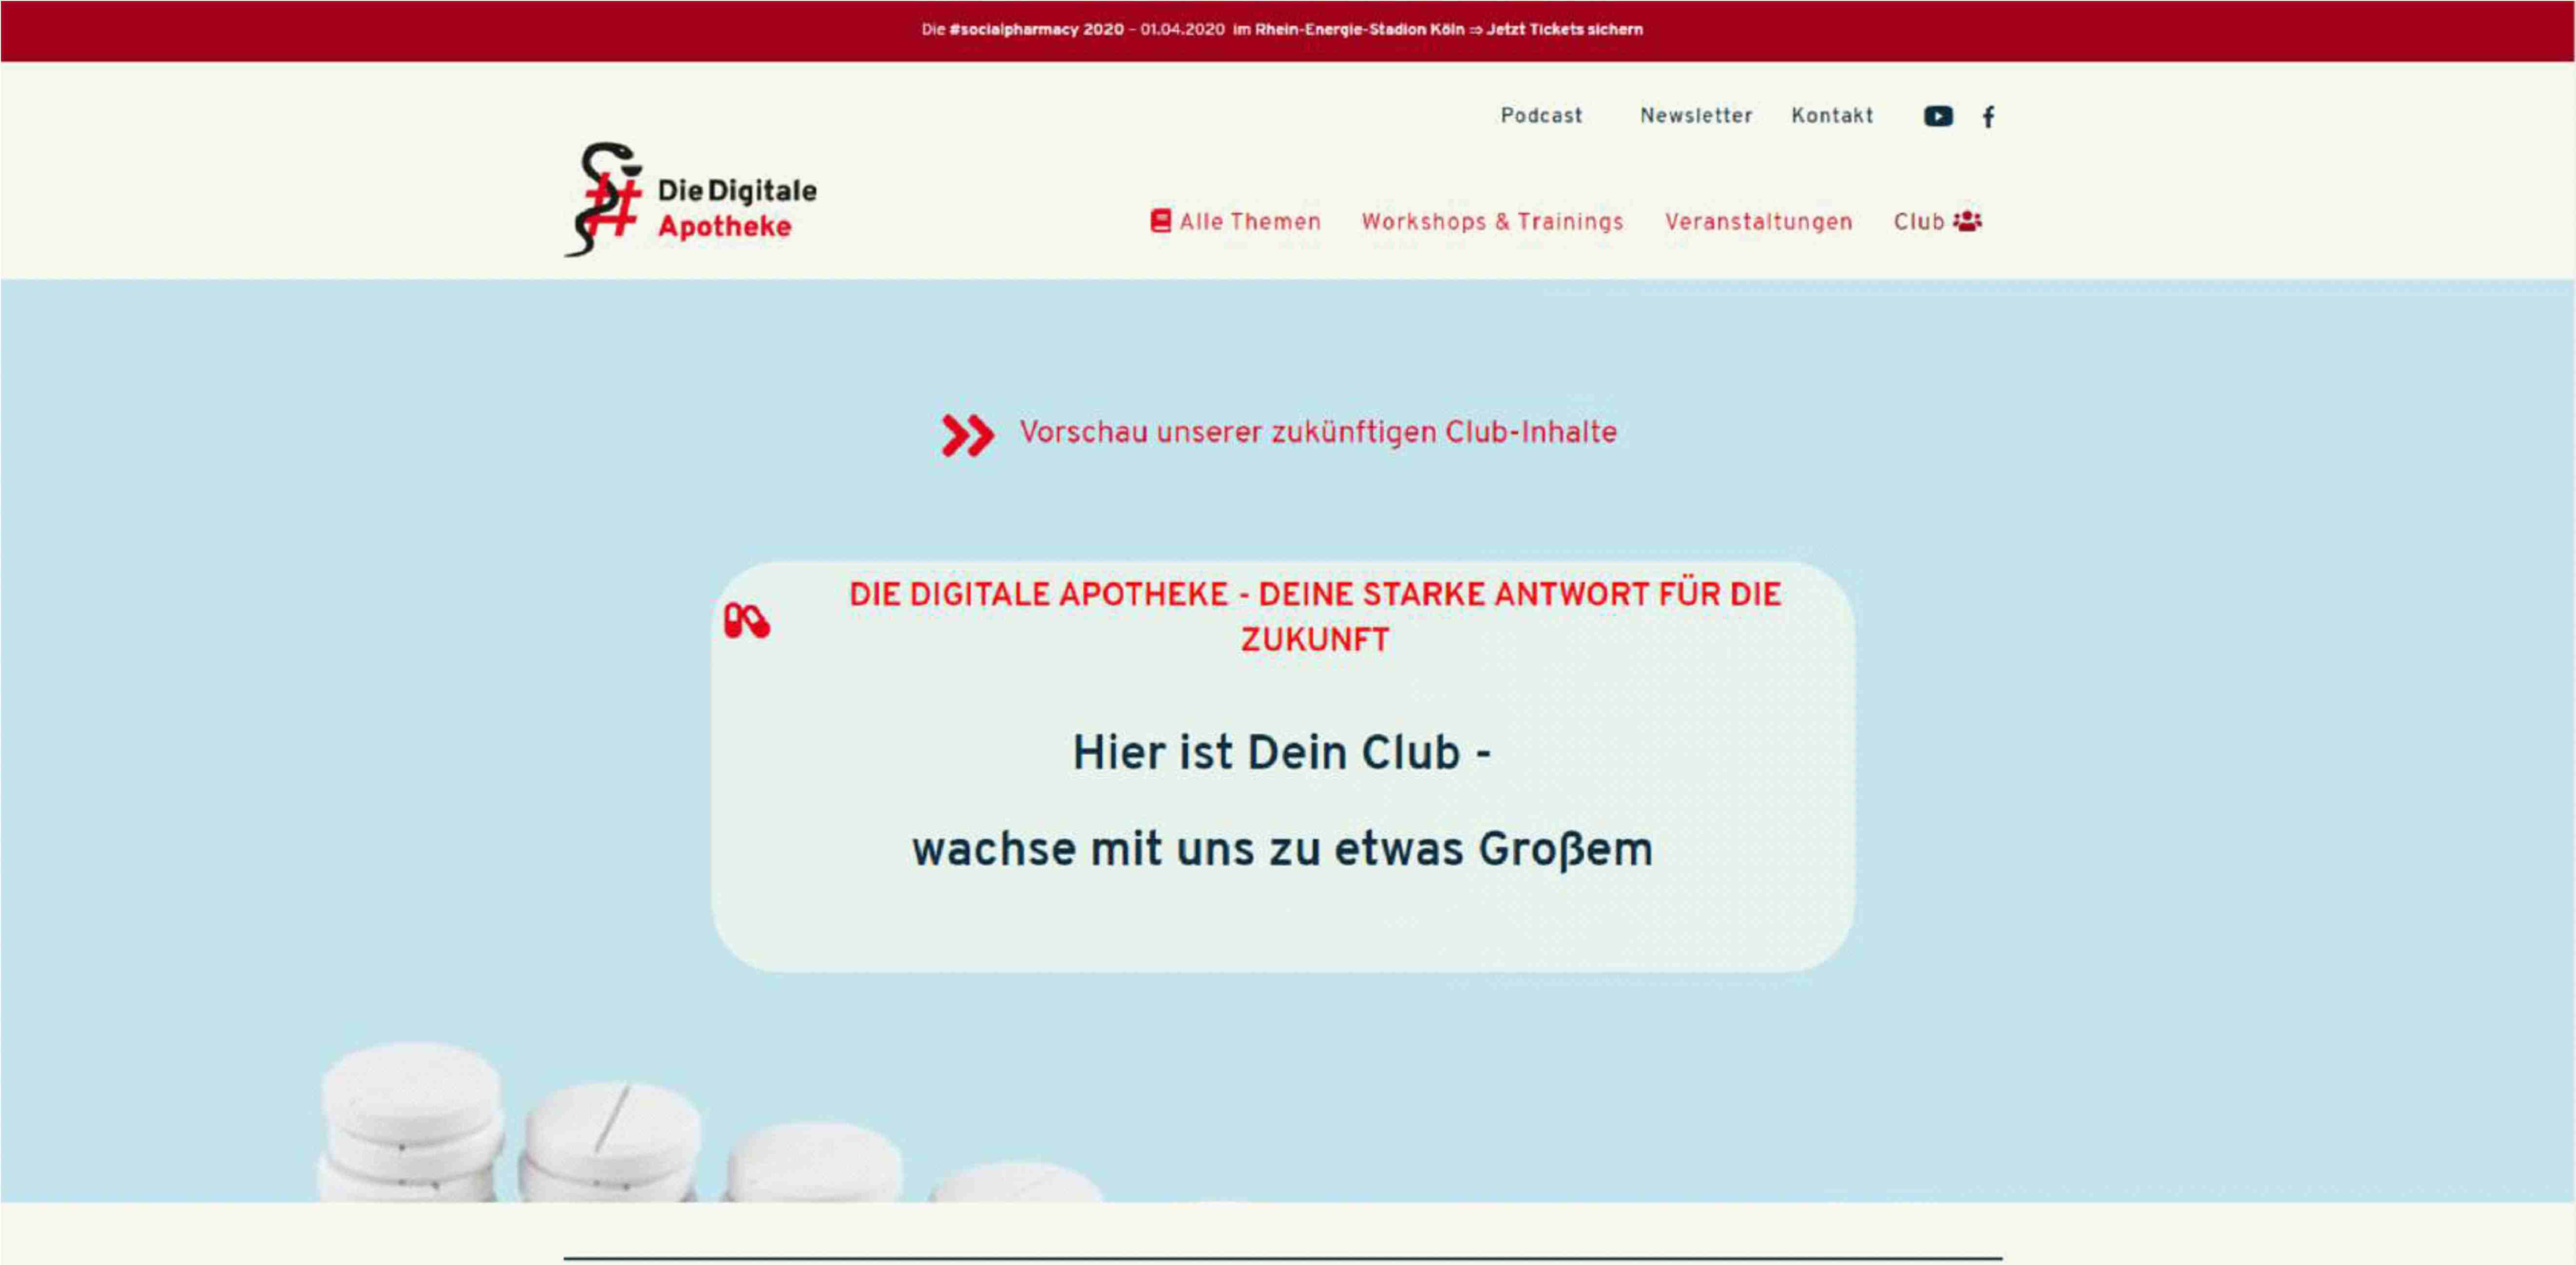Click the #socialpharmacy 2020 banner text

[x=1036, y=30]
